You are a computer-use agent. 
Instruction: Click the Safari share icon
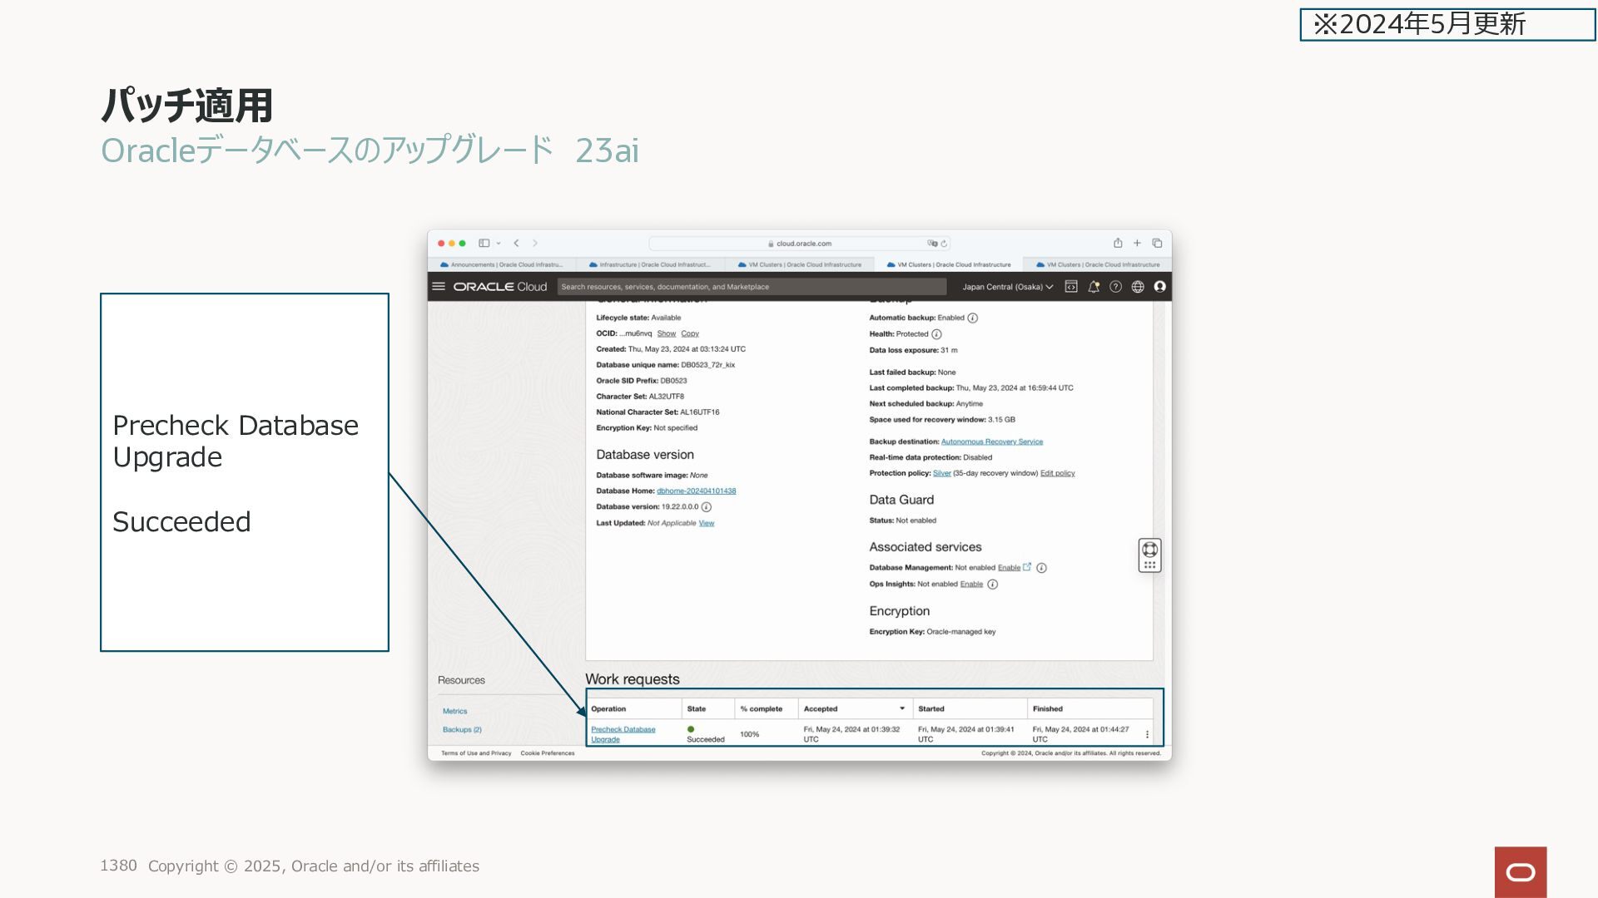[x=1118, y=243]
